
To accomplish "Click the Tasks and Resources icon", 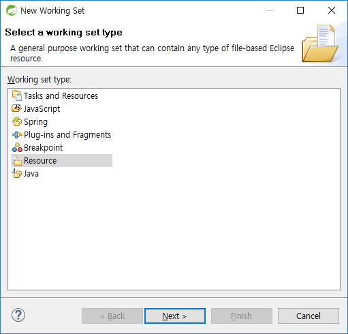I will click(x=17, y=95).
